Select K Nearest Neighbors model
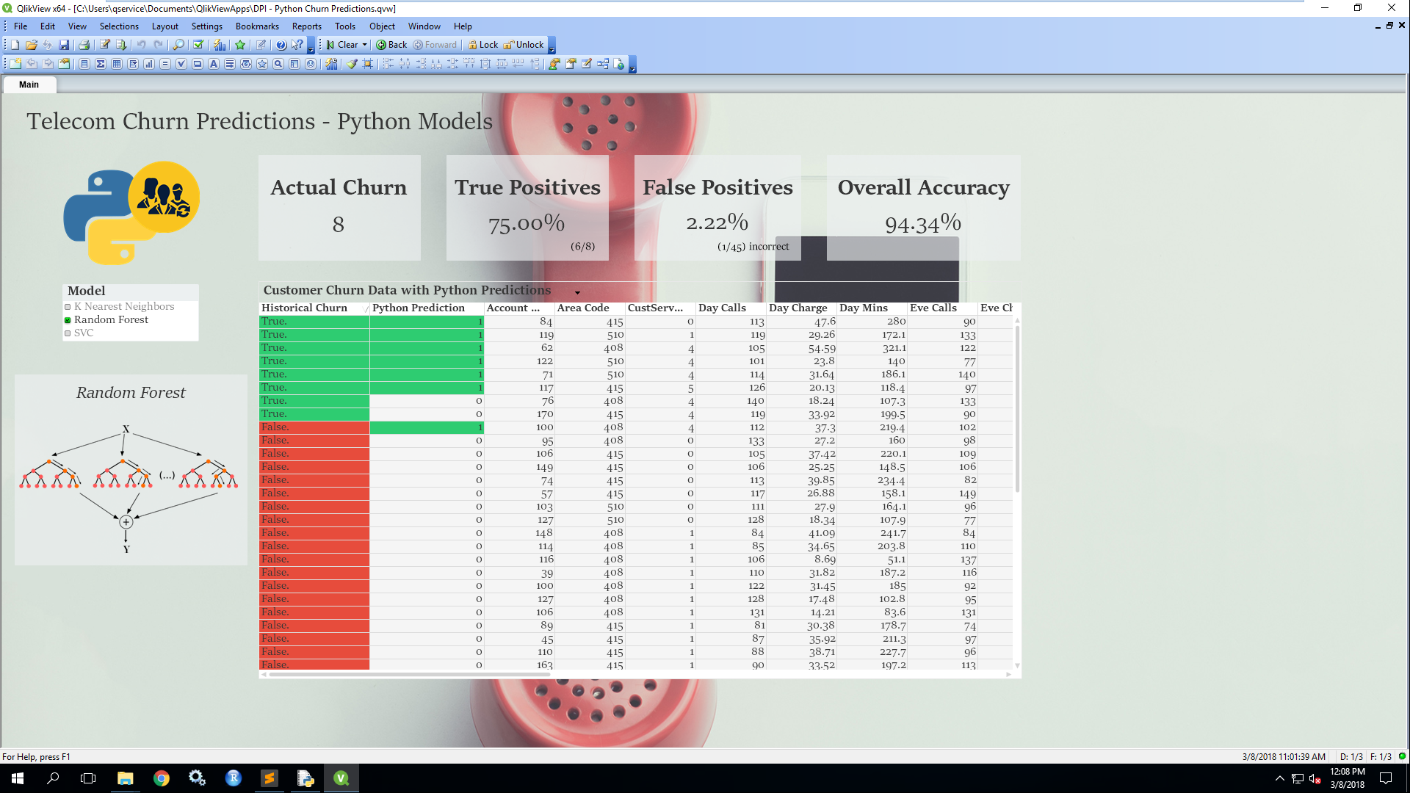The image size is (1410, 793). click(x=123, y=306)
